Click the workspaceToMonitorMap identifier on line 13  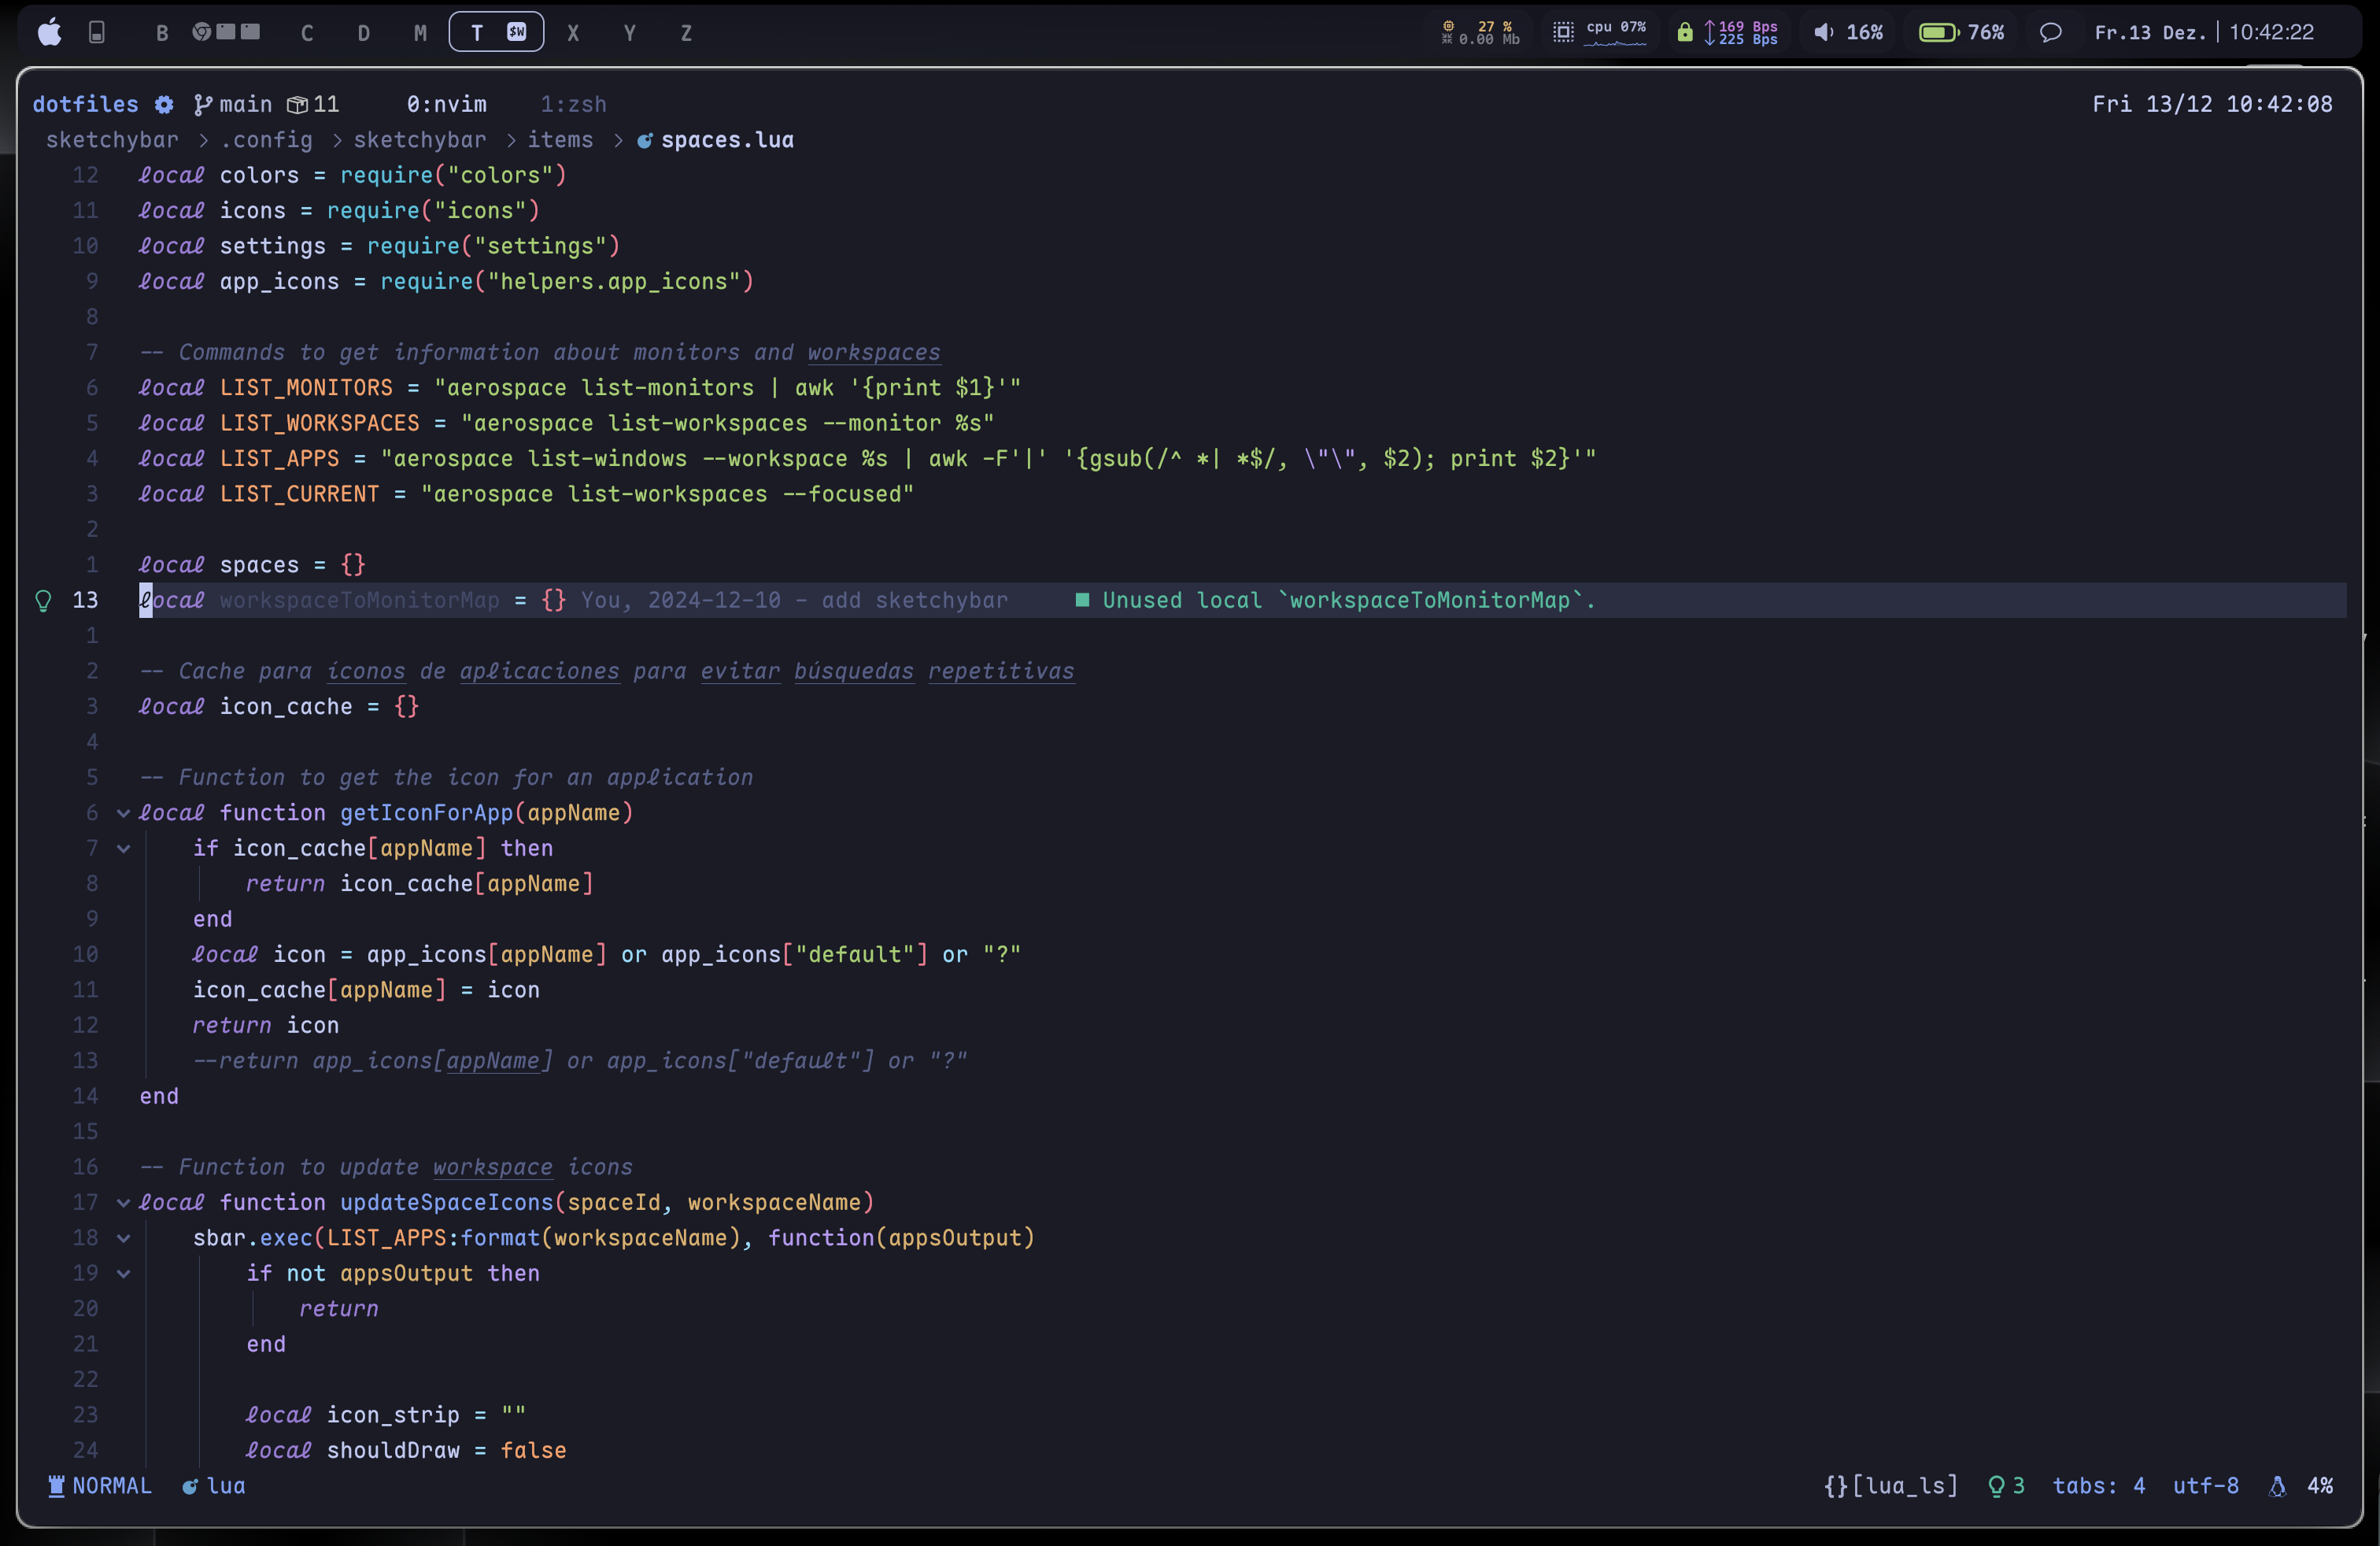point(359,600)
